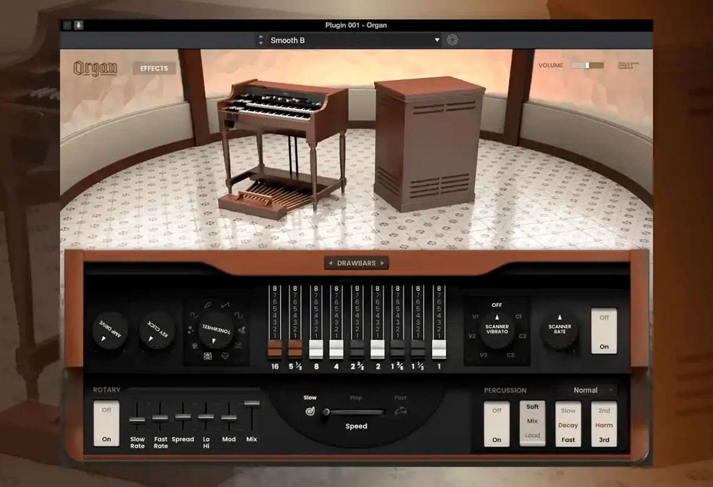Click the AIR brand logo
The height and width of the screenshot is (487, 713).
pyautogui.click(x=627, y=65)
